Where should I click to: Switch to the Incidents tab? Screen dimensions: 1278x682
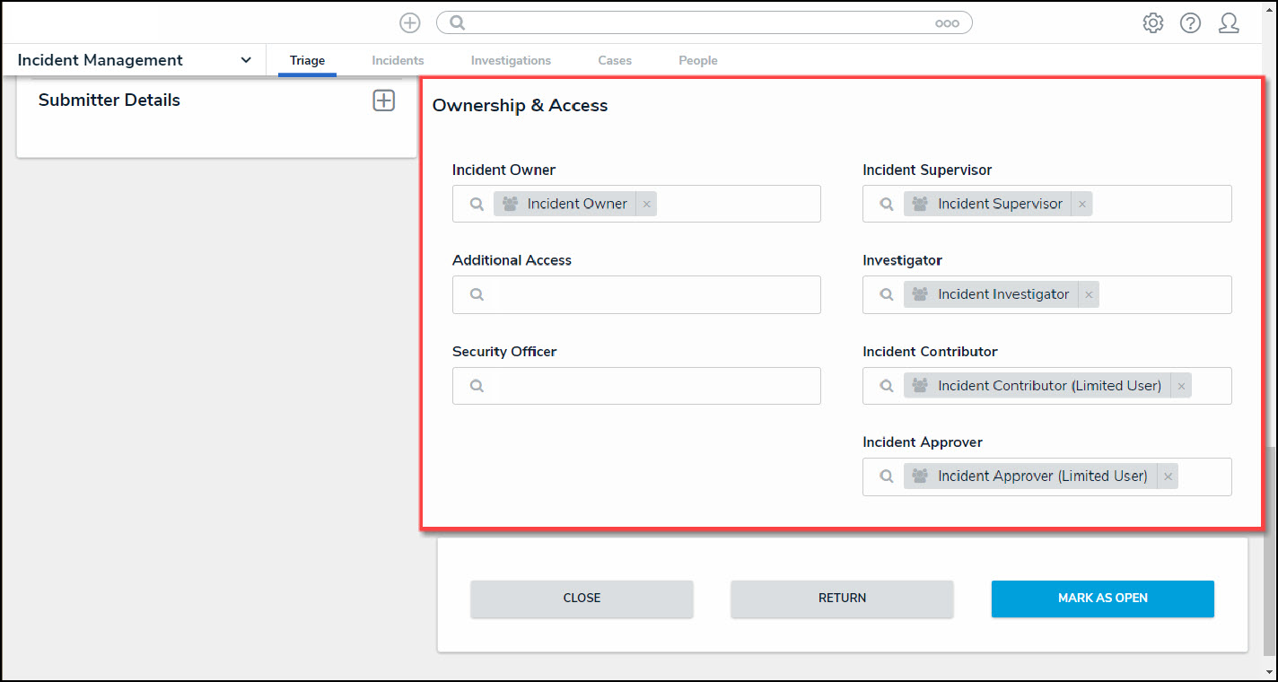point(398,61)
